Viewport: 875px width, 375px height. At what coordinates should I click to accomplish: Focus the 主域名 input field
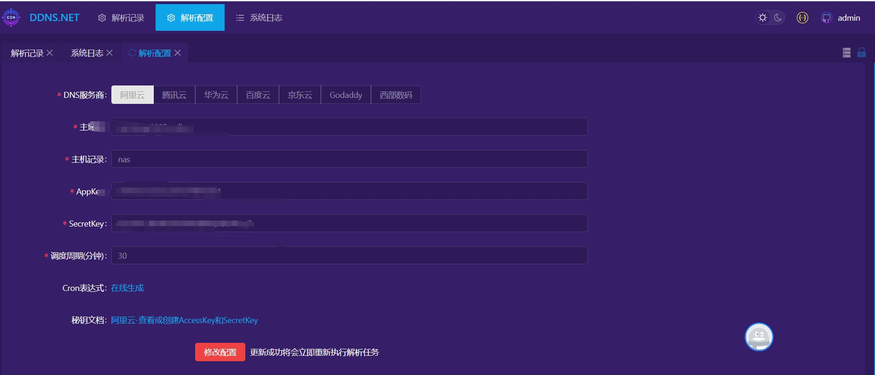tap(349, 127)
